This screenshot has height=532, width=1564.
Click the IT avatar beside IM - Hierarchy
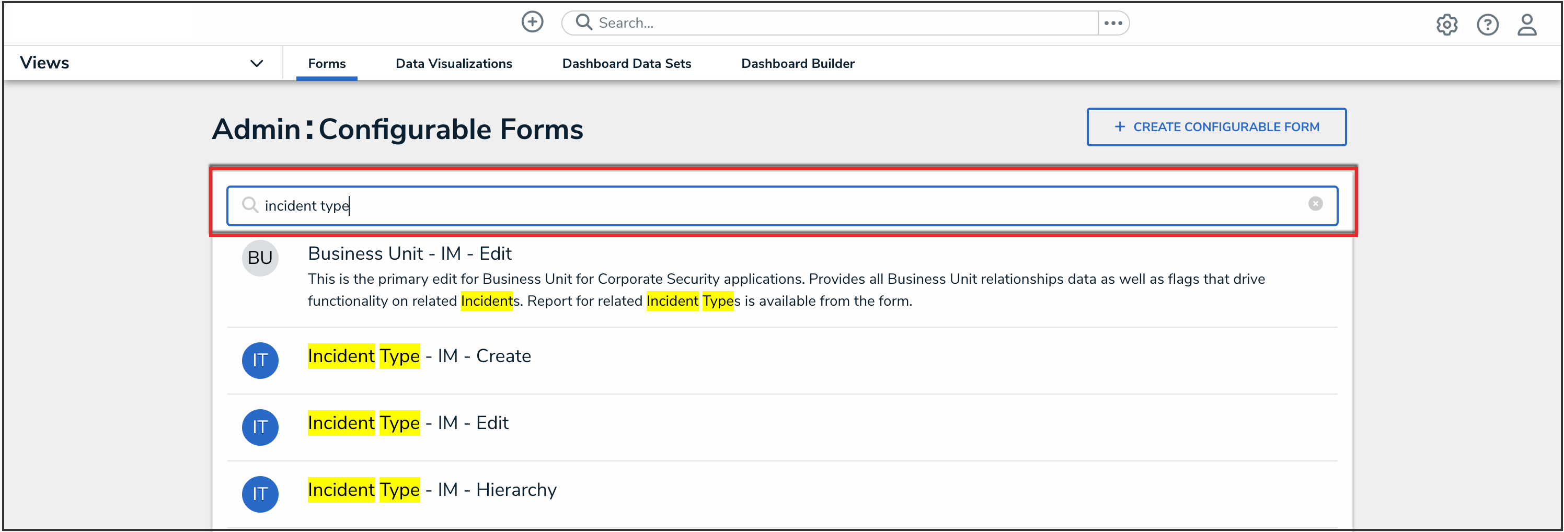coord(260,494)
